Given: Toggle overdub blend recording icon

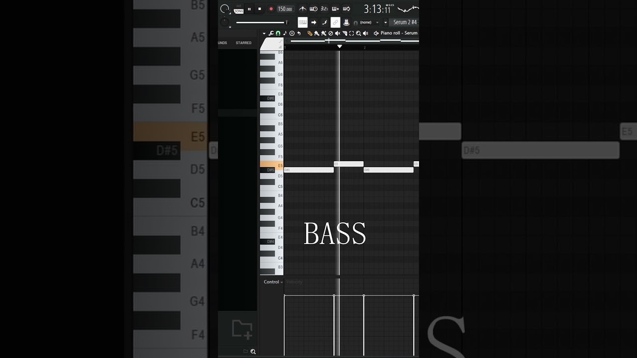Looking at the screenshot, I should [335, 9].
